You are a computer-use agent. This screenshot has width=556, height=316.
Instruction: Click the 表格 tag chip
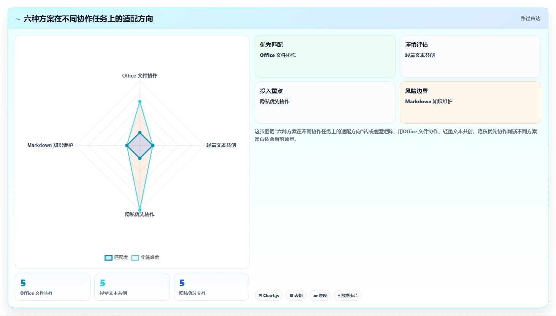pyautogui.click(x=296, y=295)
